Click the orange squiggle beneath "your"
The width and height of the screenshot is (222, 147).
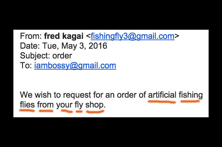tap(67, 111)
